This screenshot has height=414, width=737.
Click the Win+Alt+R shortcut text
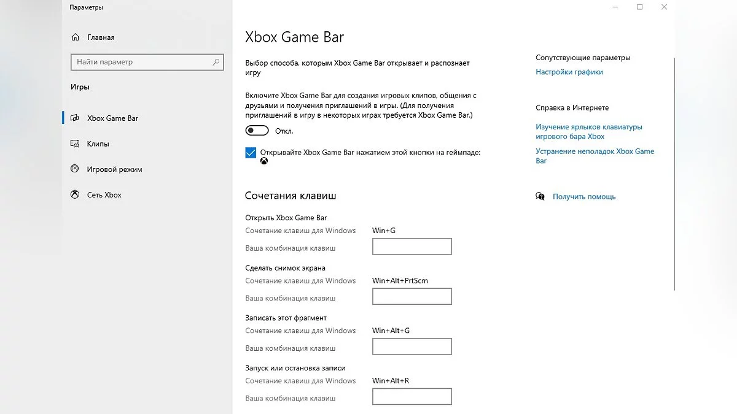(391, 381)
